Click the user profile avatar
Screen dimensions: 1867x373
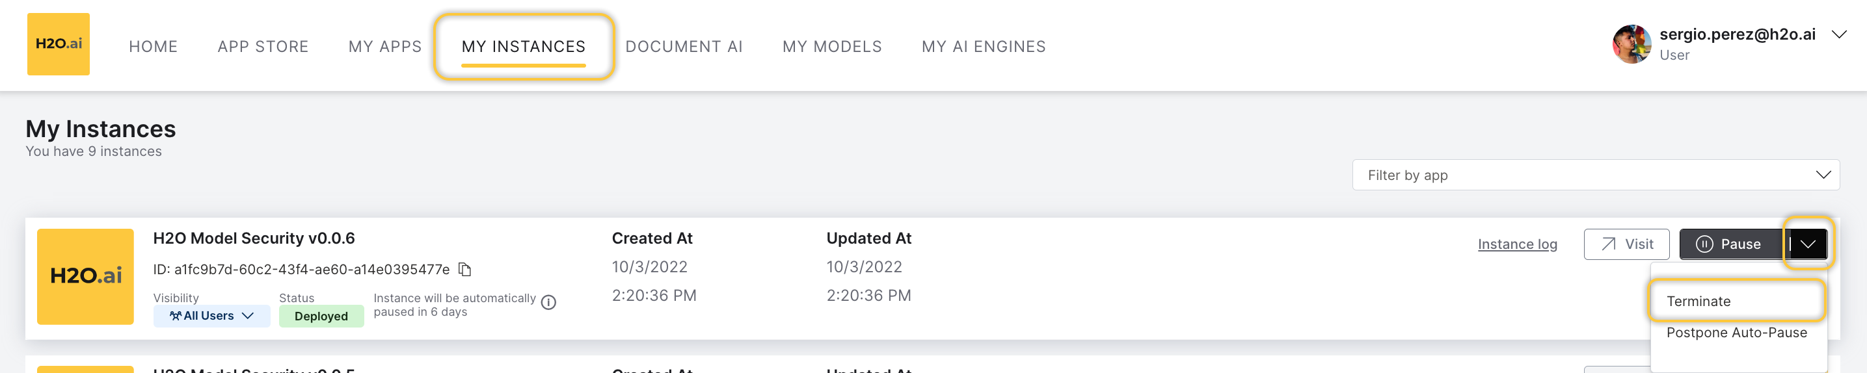coord(1631,44)
